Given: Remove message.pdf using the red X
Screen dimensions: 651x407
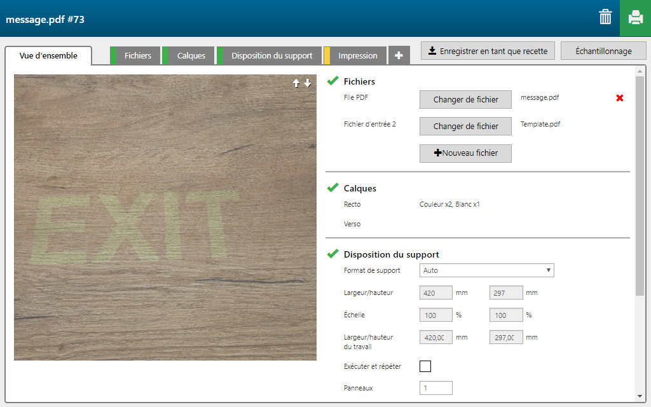Looking at the screenshot, I should tap(619, 98).
